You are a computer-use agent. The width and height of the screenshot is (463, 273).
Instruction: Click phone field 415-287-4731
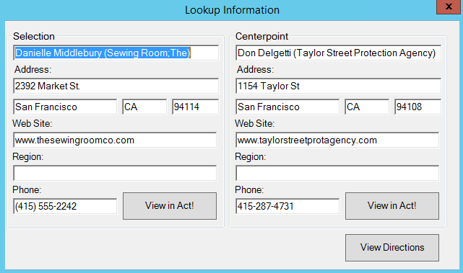[x=287, y=206]
